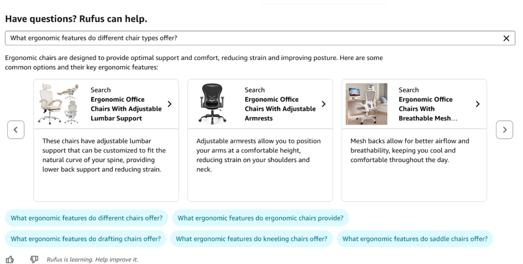Open the chevron on Breathable Mesh card
The width and height of the screenshot is (523, 264).
477,104
